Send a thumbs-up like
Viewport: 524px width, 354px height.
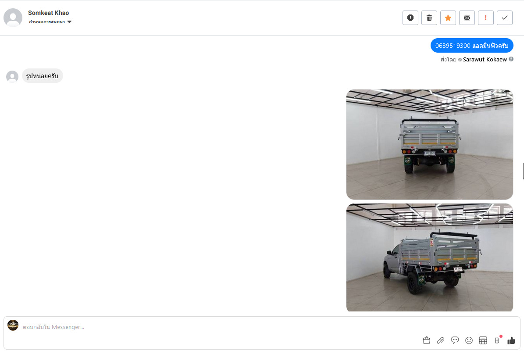[x=511, y=340]
